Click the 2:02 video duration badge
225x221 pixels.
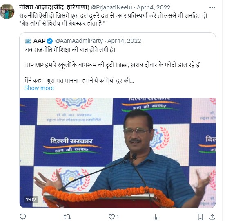[x=31, y=199]
